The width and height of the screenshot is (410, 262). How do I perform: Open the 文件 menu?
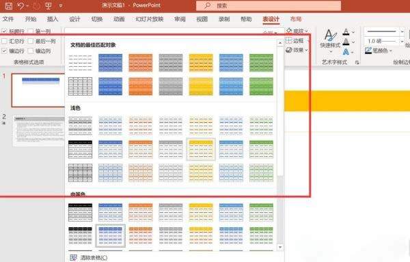(x=8, y=19)
